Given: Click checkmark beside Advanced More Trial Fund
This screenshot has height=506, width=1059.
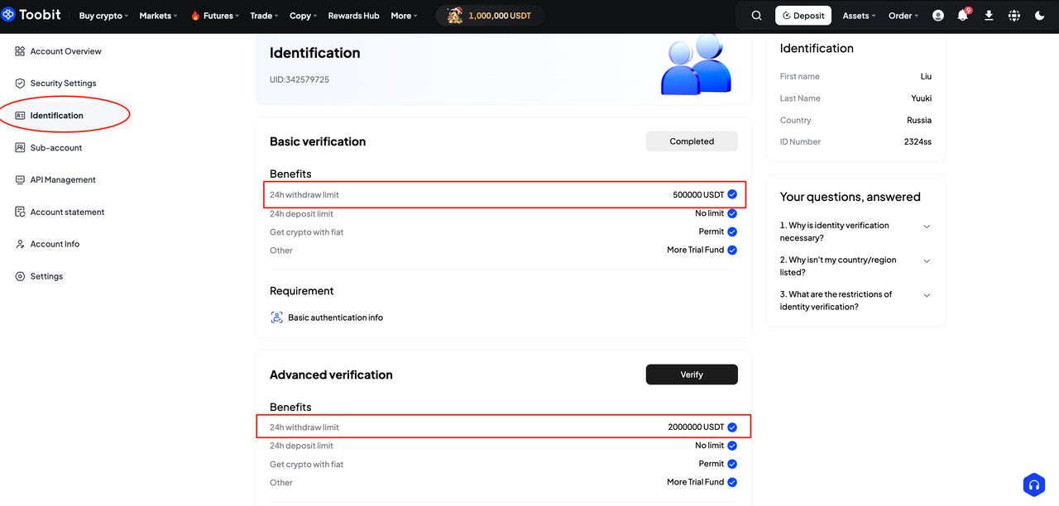Looking at the screenshot, I should 732,482.
